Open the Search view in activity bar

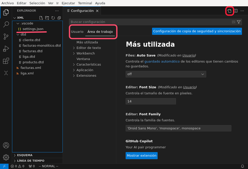point(6,24)
